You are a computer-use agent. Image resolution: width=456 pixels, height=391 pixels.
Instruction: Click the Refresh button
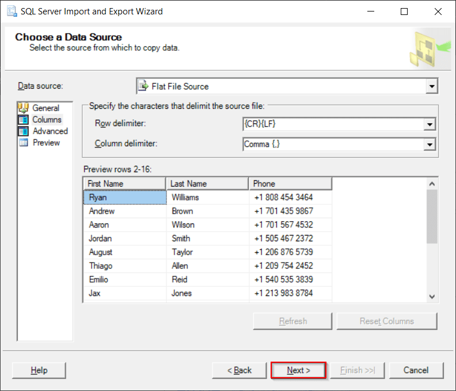tap(292, 321)
